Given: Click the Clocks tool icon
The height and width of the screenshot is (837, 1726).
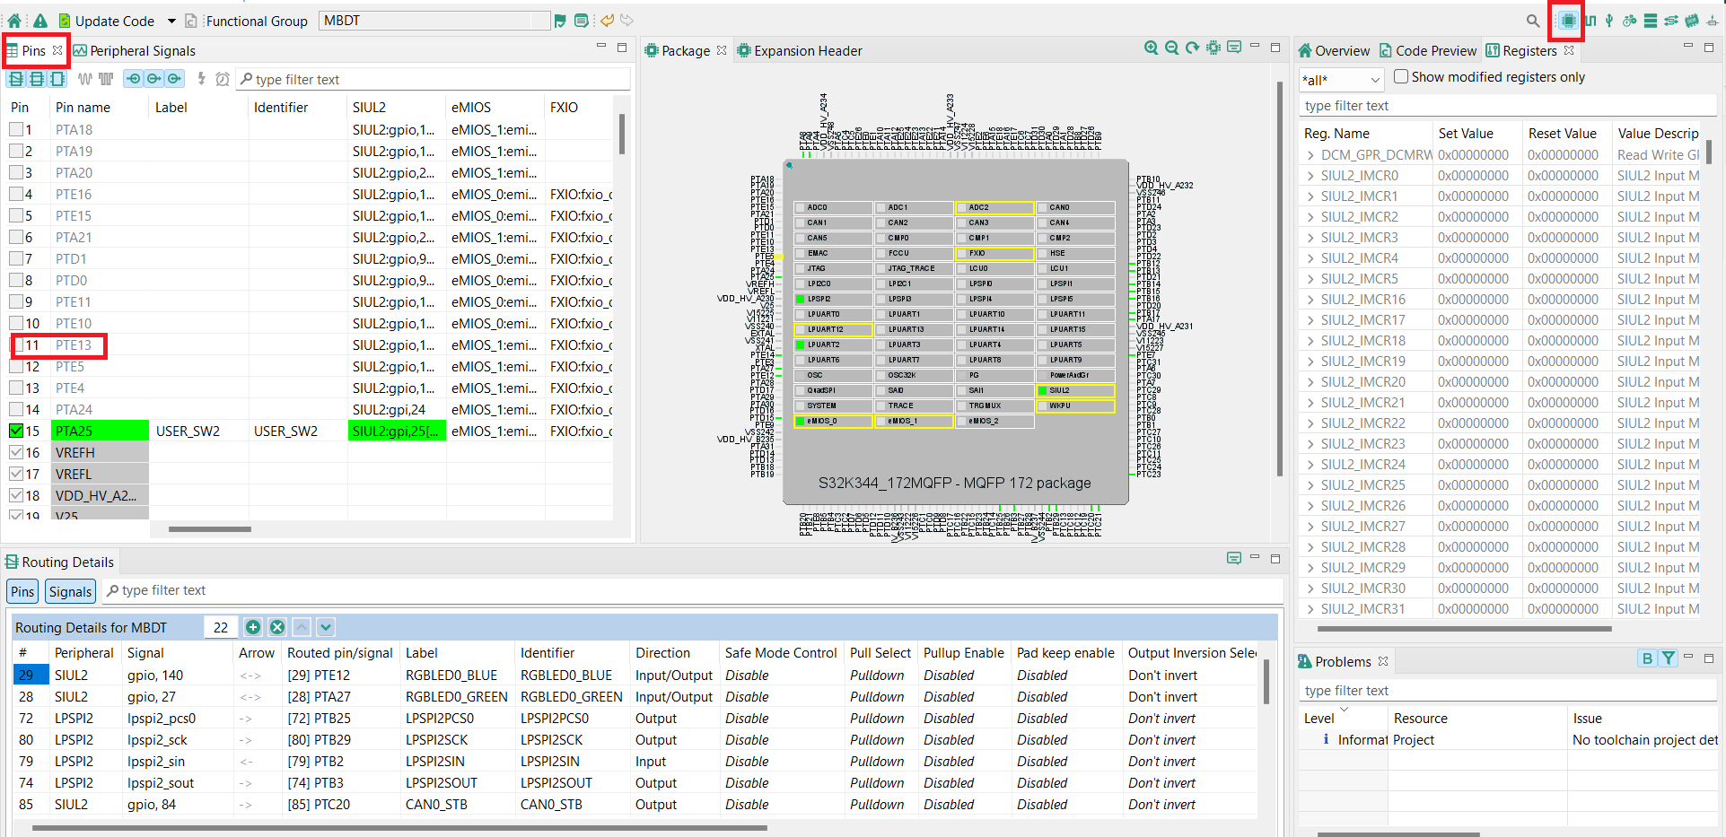Looking at the screenshot, I should coord(1590,21).
